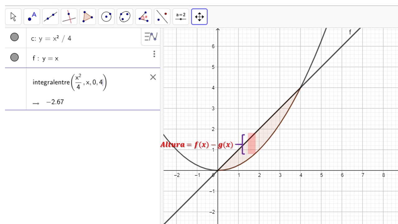The width and height of the screenshot is (398, 224).
Task: Select the Point tool
Action: (x=32, y=17)
